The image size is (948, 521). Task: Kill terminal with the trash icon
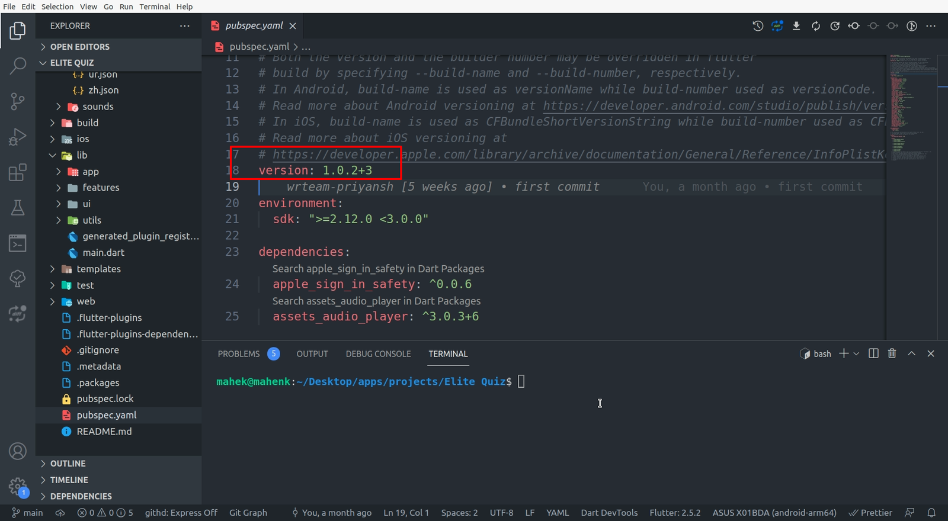tap(892, 353)
